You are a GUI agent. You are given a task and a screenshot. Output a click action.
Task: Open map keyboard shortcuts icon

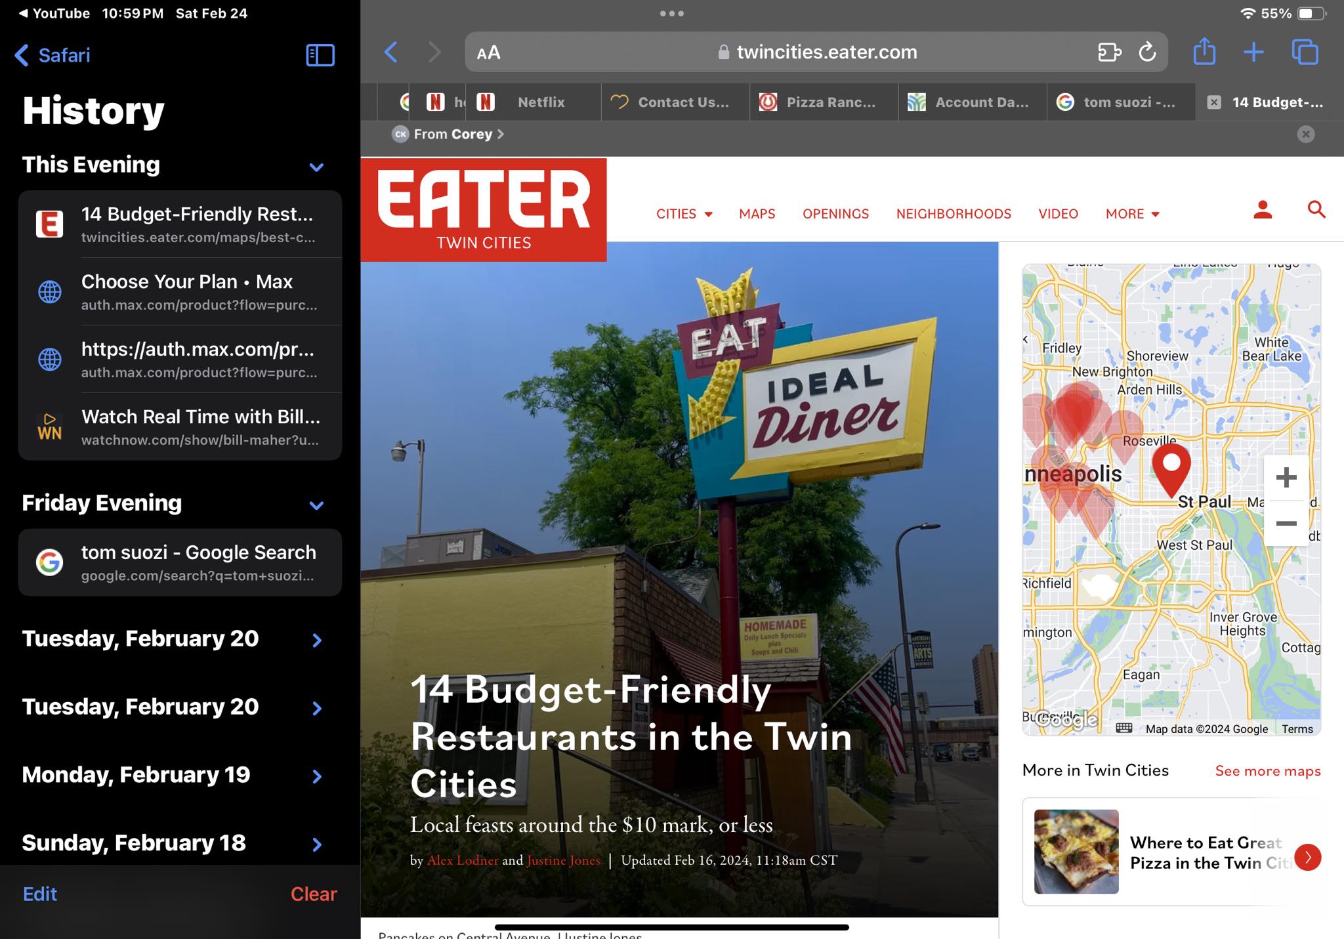1124,728
